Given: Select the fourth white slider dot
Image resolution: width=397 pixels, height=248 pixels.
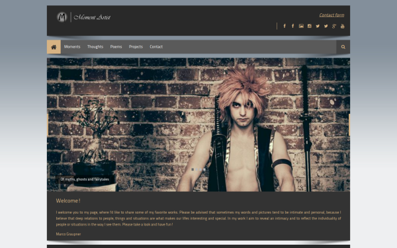Looking at the screenshot, I should click(x=204, y=169).
